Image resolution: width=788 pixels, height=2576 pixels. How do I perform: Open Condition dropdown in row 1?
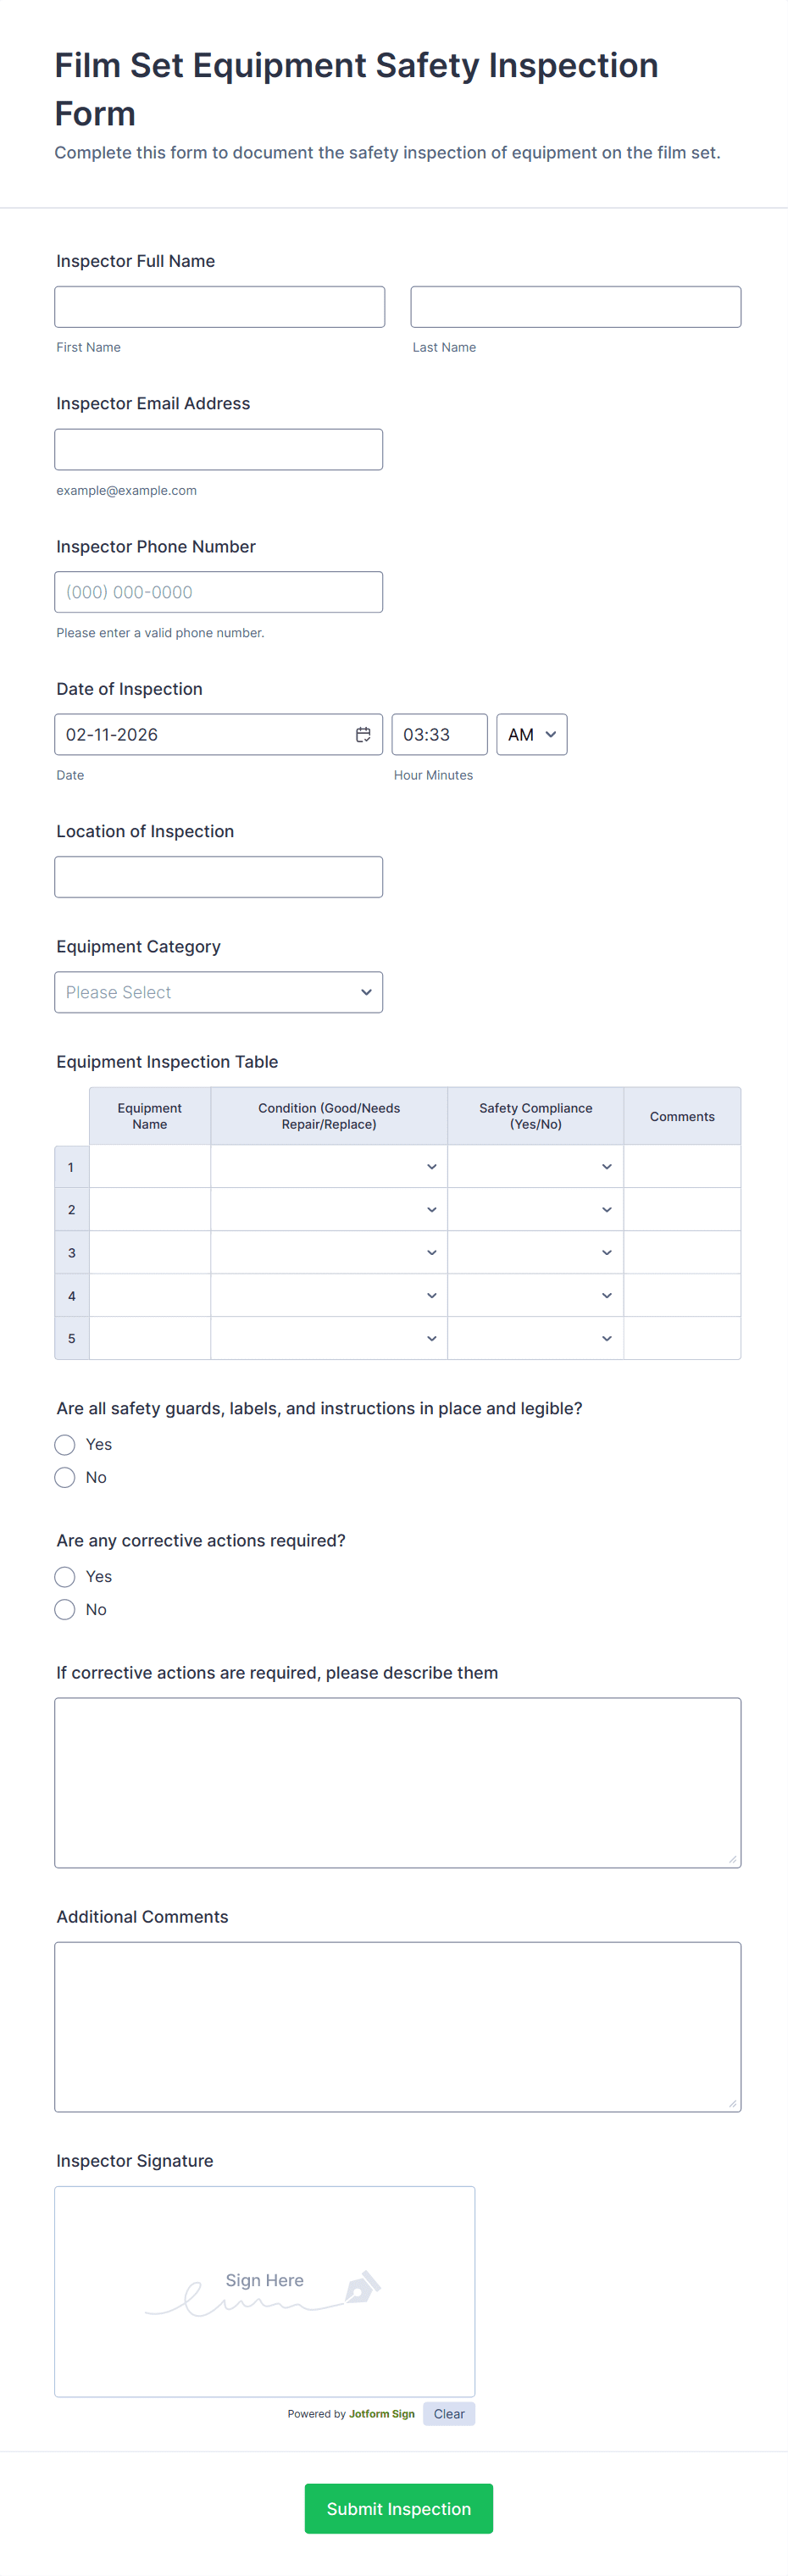pos(328,1167)
